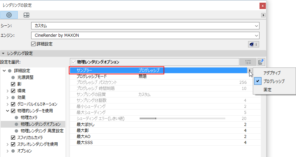Click the tree view list icon button
This screenshot has width=296, height=157.
click(248, 62)
